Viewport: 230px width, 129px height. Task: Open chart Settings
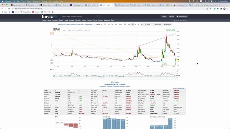tap(167, 25)
